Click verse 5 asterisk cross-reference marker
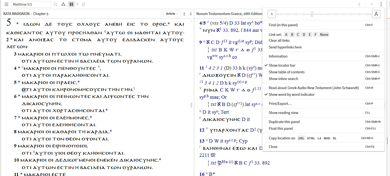 (19, 82)
